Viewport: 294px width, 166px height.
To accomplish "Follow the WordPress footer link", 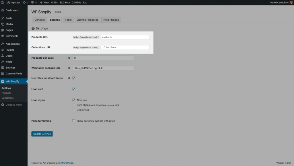I will 67,163.
